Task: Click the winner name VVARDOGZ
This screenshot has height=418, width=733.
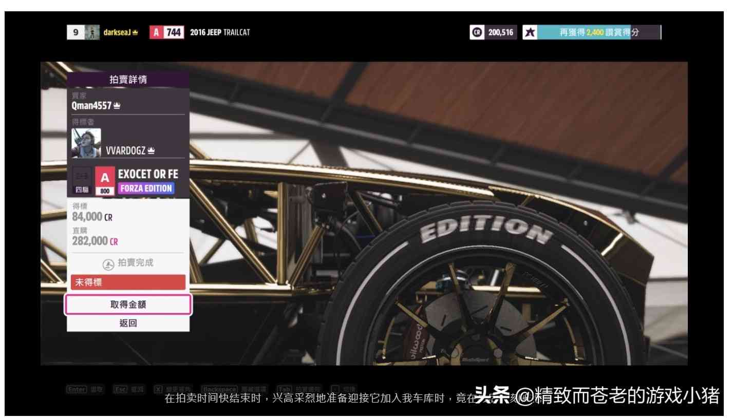Action: tap(125, 151)
